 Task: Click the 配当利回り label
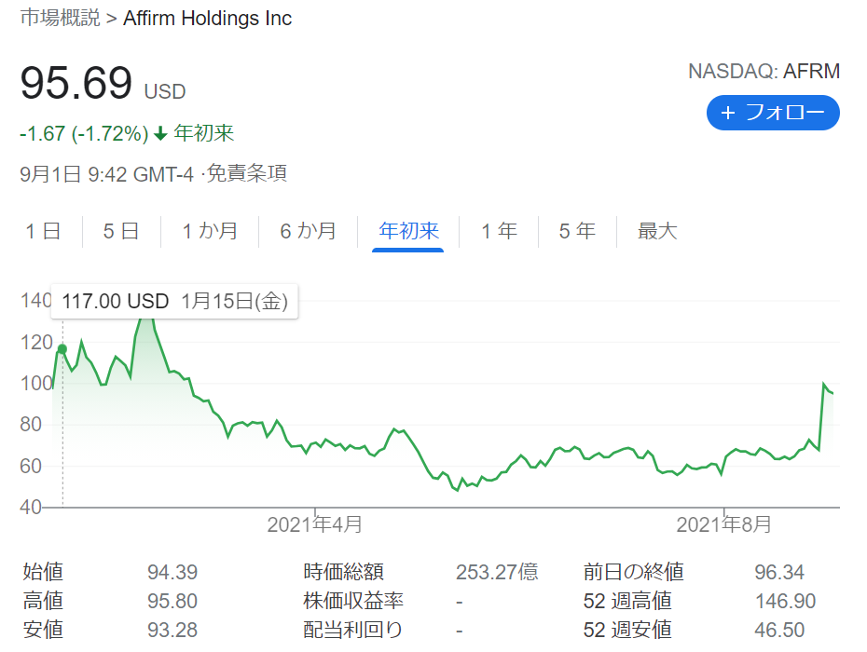pyautogui.click(x=352, y=630)
